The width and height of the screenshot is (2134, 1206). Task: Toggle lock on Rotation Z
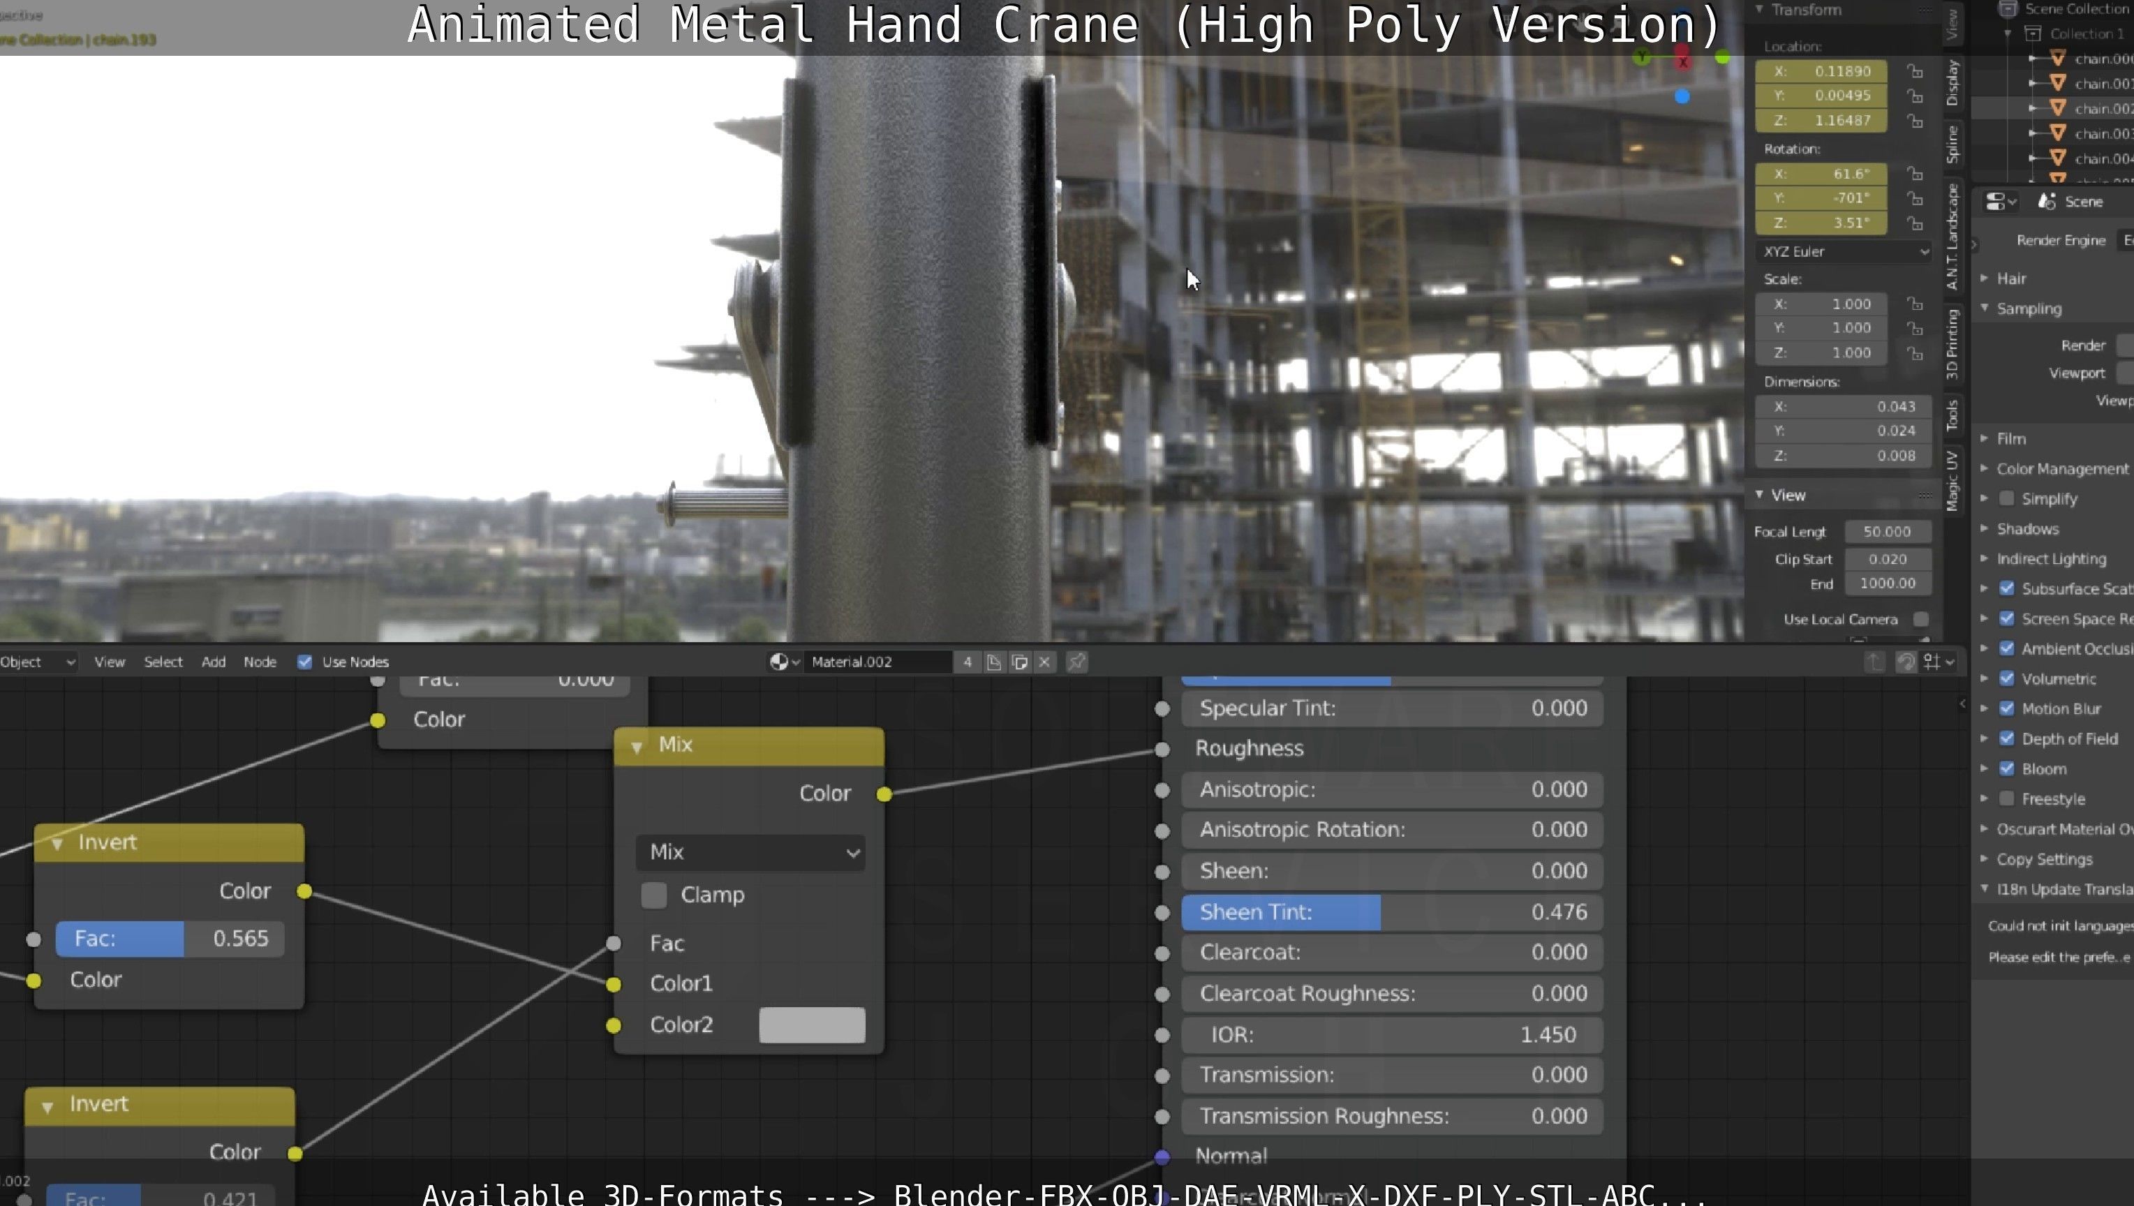point(1915,223)
